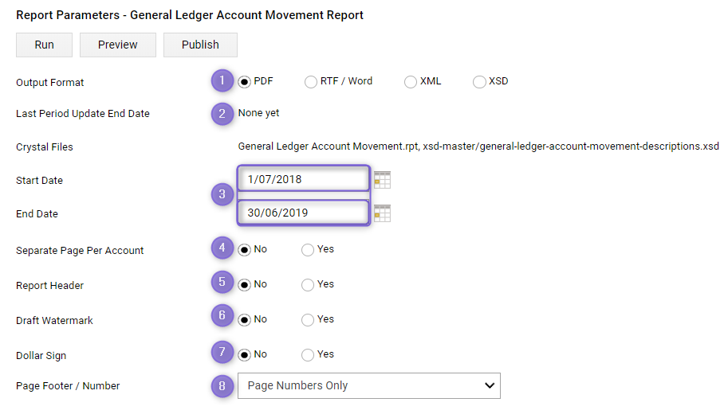Click the 'Dollar Sign' label
This screenshot has height=418, width=728.
[41, 355]
